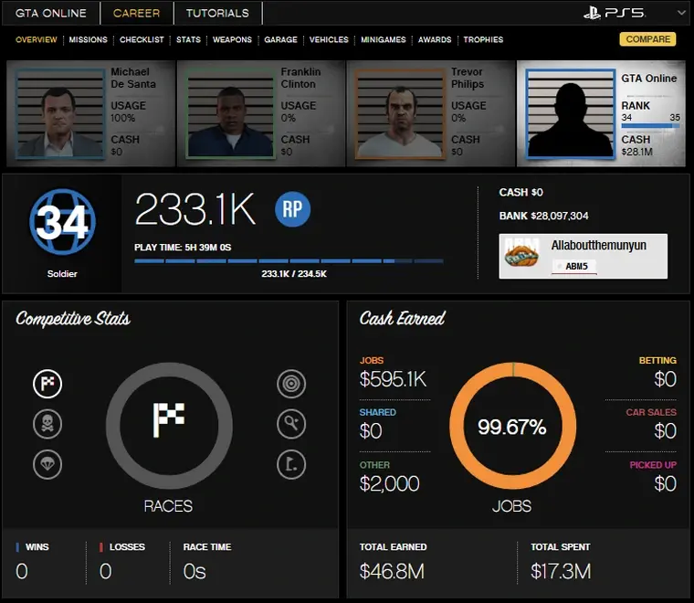Screen dimensions: 694x603
Task: Click the Other $2,000 amount
Action: tap(390, 483)
